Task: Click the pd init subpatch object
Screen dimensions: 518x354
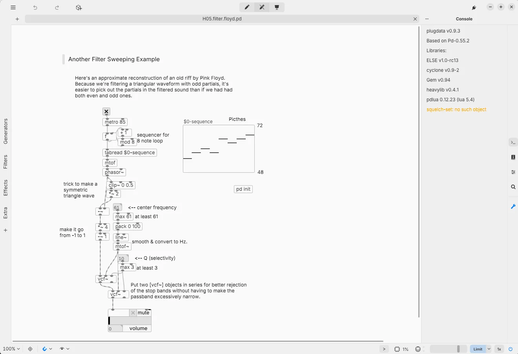Action: [x=243, y=189]
